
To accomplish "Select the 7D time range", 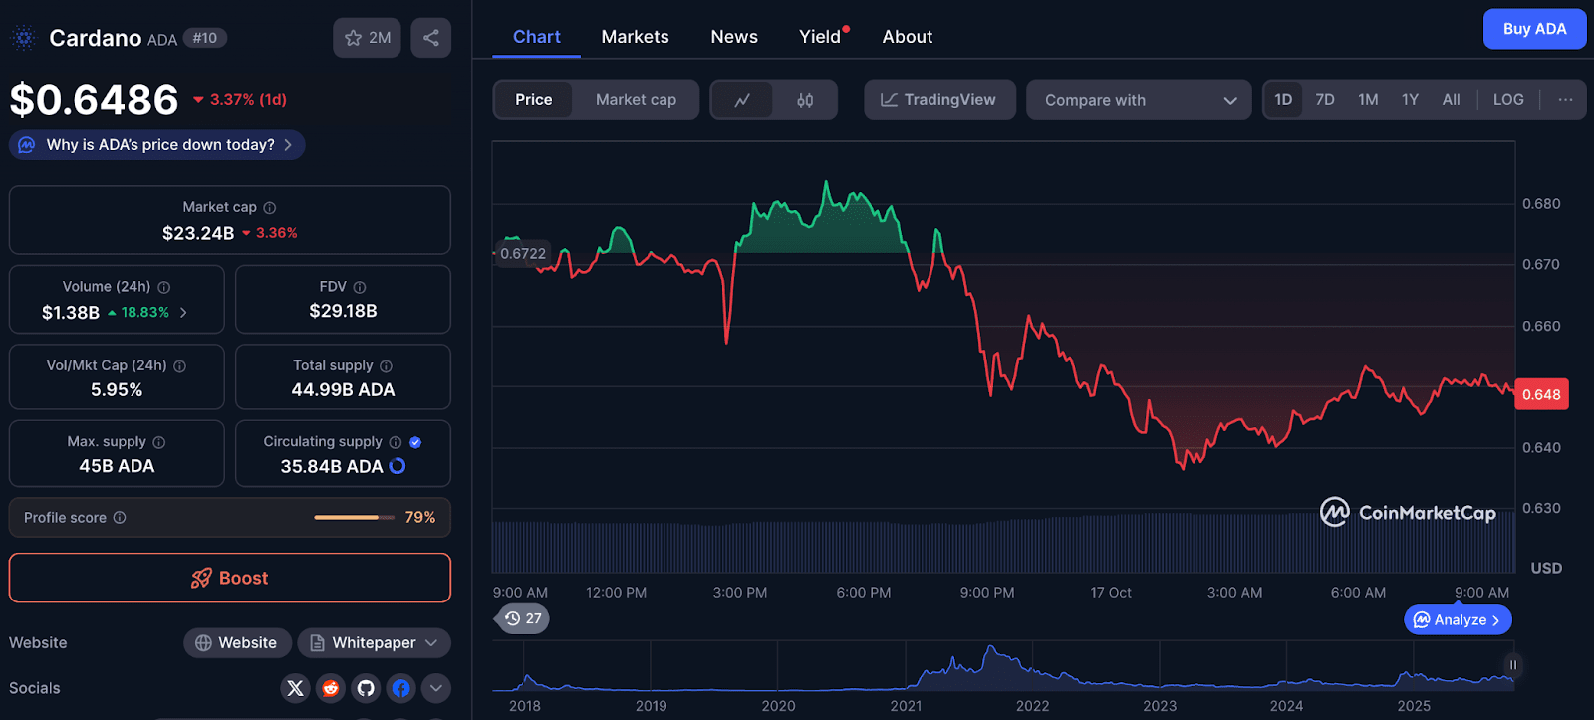I will click(1324, 100).
